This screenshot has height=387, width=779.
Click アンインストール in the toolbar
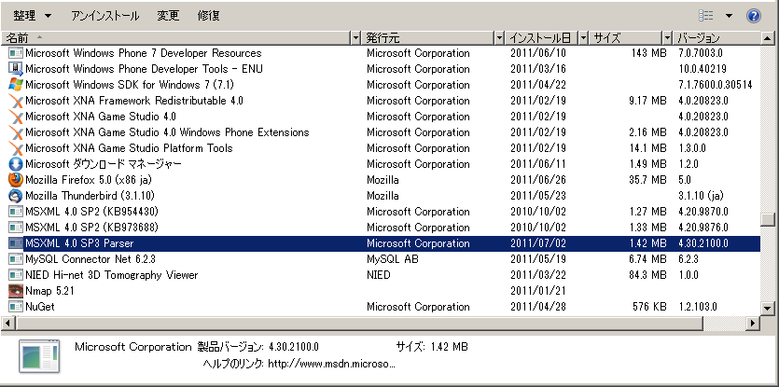pyautogui.click(x=104, y=16)
